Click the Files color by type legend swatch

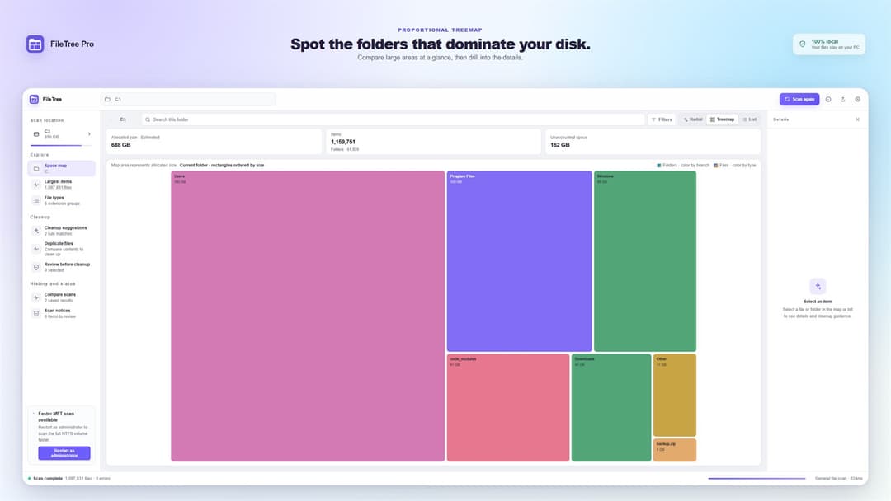point(715,166)
